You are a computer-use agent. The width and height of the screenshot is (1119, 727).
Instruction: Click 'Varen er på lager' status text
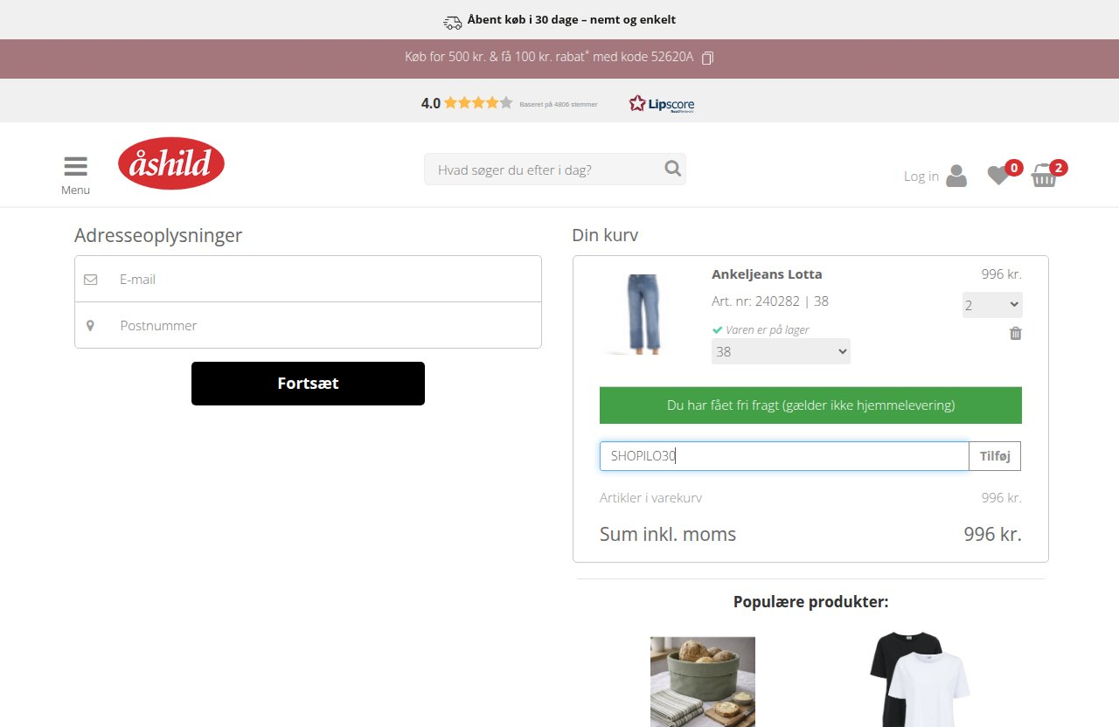point(767,330)
